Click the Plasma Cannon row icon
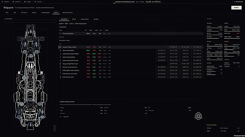The image size is (245, 137). pyautogui.click(x=61, y=47)
